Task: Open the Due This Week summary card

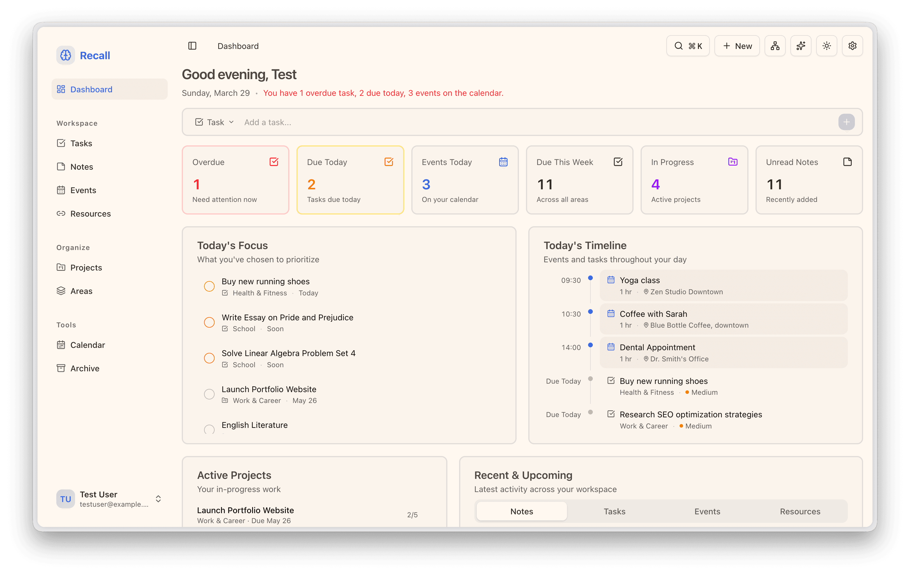Action: click(x=579, y=180)
